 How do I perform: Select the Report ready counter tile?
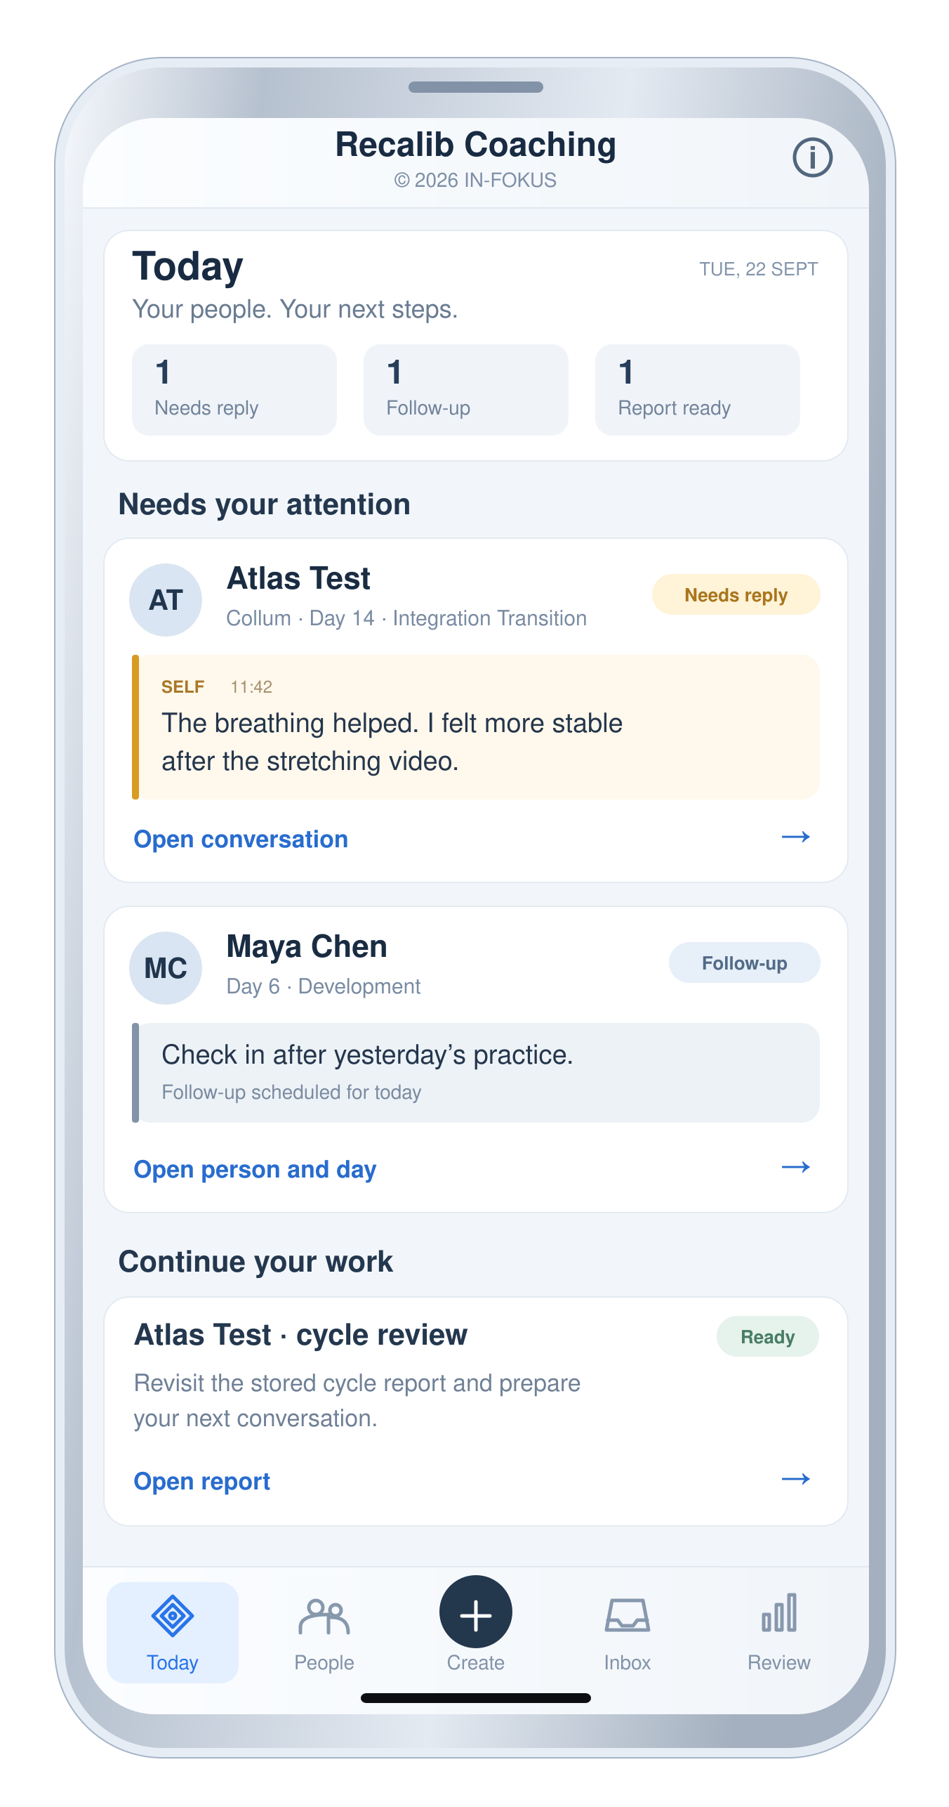click(x=698, y=390)
